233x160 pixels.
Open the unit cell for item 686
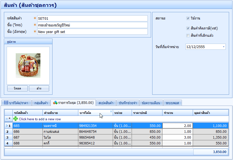tap(122, 131)
